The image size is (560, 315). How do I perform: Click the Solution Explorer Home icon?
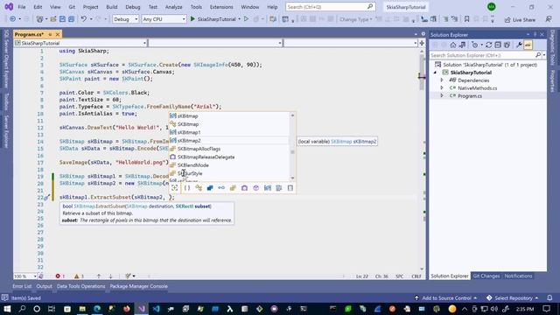453,45
